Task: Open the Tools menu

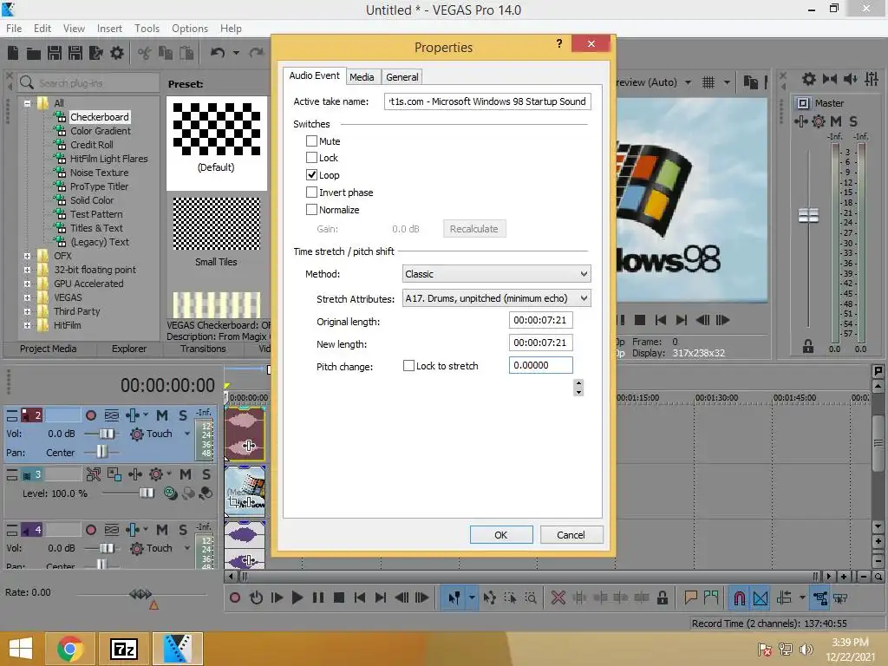Action: (147, 29)
